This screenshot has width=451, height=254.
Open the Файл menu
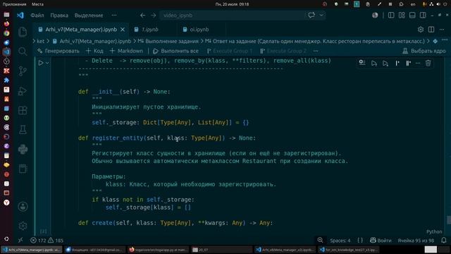37,16
